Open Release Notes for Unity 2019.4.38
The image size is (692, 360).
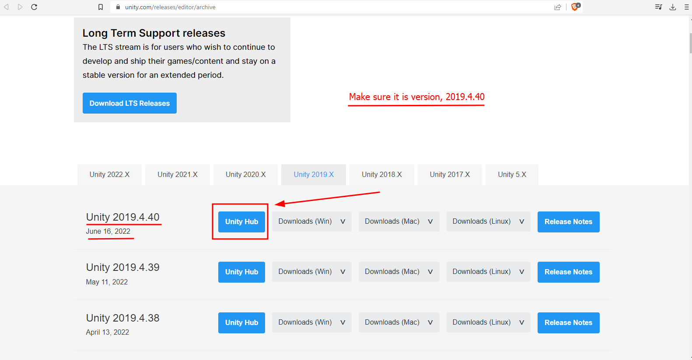(569, 323)
